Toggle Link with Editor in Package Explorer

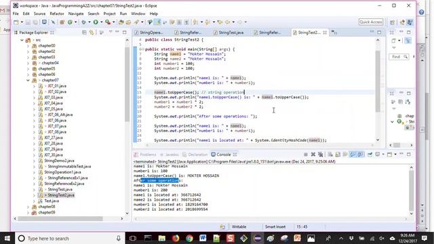coord(92,33)
